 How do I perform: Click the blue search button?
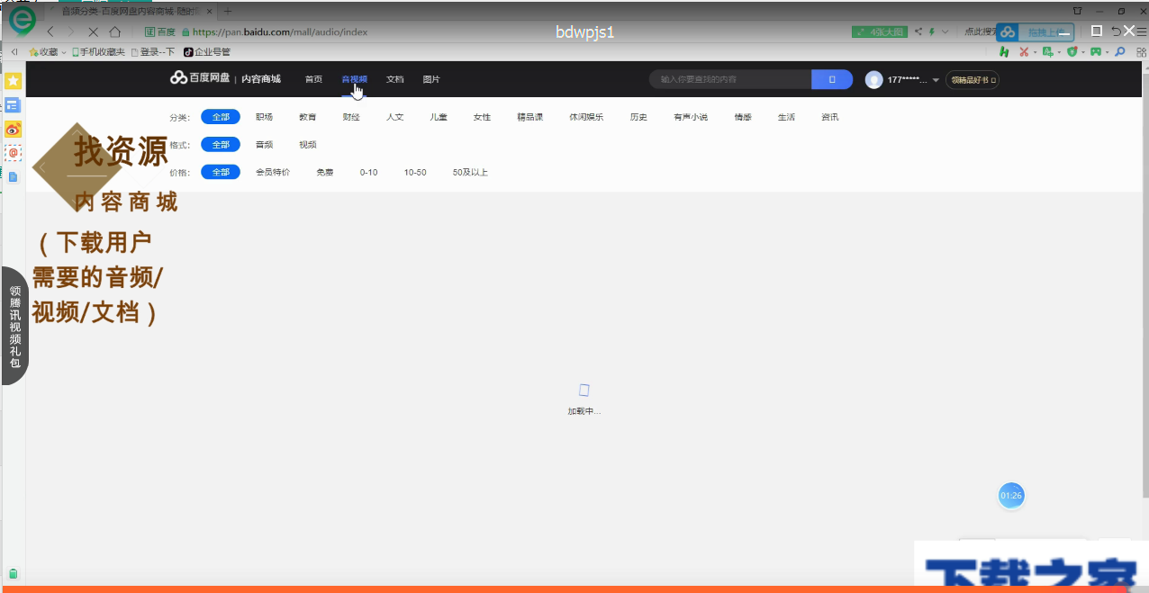[832, 79]
